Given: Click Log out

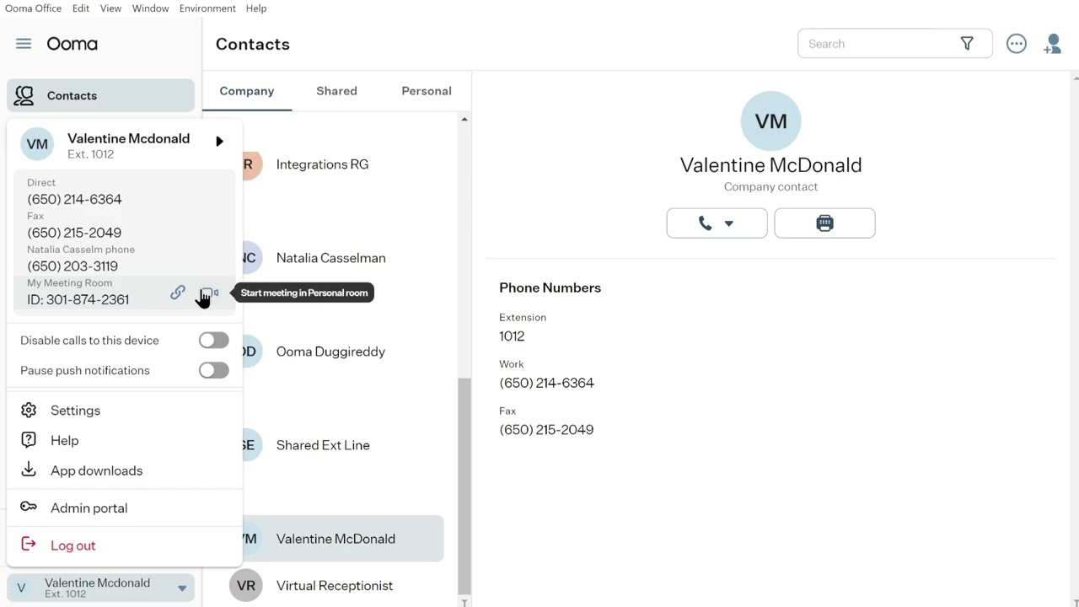Looking at the screenshot, I should tap(72, 545).
